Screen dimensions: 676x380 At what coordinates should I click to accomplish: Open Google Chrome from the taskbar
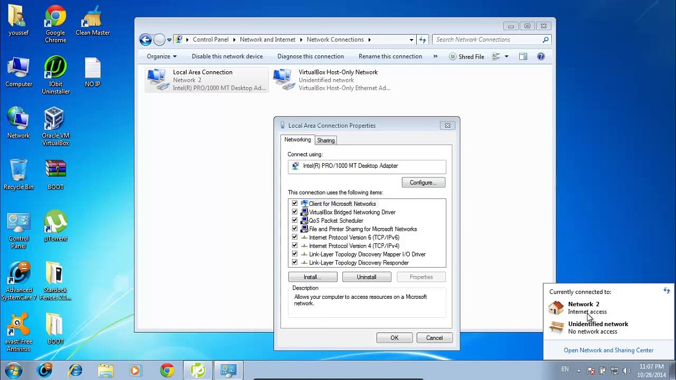(167, 370)
